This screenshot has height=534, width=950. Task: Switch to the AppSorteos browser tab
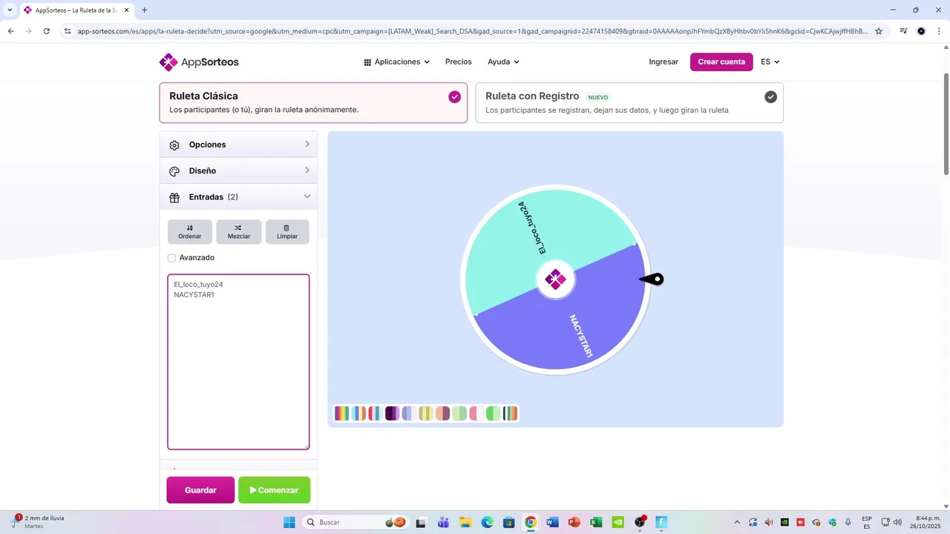click(x=77, y=10)
